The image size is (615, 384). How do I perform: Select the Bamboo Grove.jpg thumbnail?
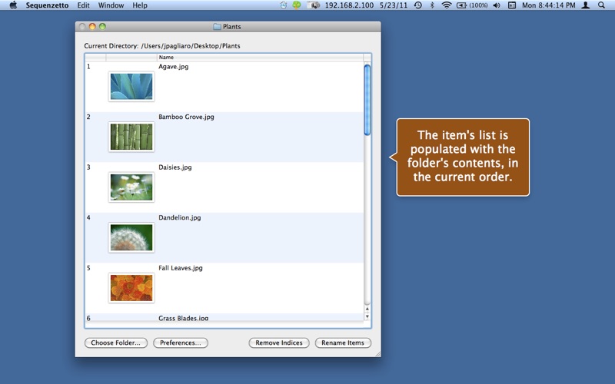point(131,137)
